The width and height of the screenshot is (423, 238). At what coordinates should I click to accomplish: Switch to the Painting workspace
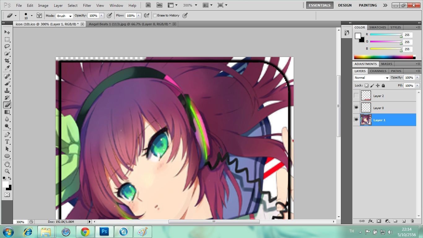[368, 5]
